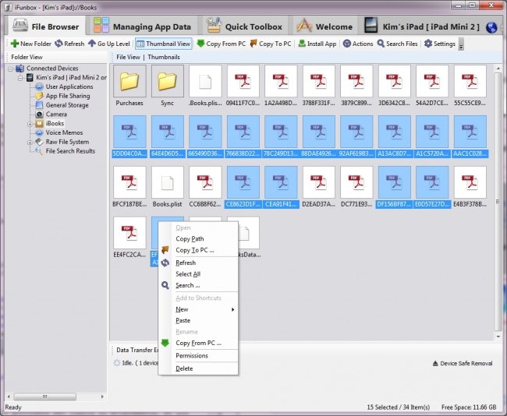Select User Applications in folder tree
Image resolution: width=507 pixels, height=416 pixels.
coord(69,86)
